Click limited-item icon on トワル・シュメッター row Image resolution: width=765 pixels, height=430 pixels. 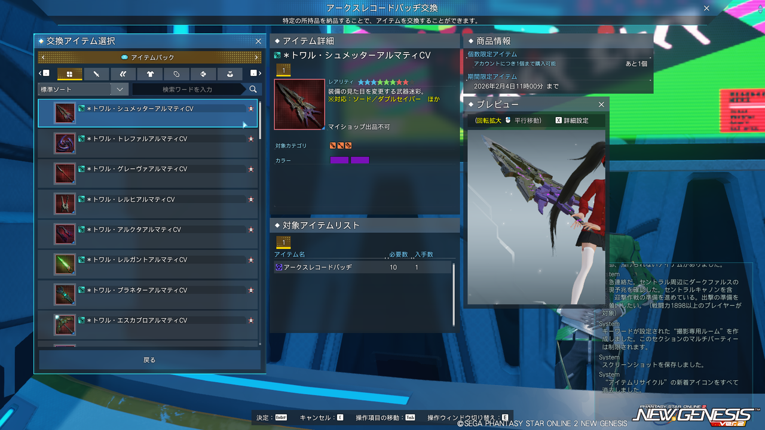point(251,109)
